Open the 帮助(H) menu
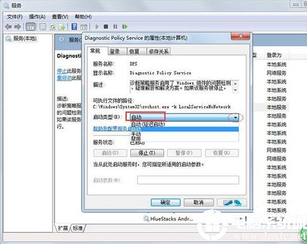Screen dimensions: 307x244 pyautogui.click(x=83, y=17)
